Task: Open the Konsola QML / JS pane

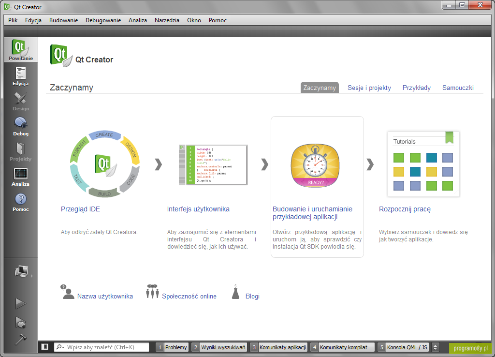Action: (x=404, y=347)
